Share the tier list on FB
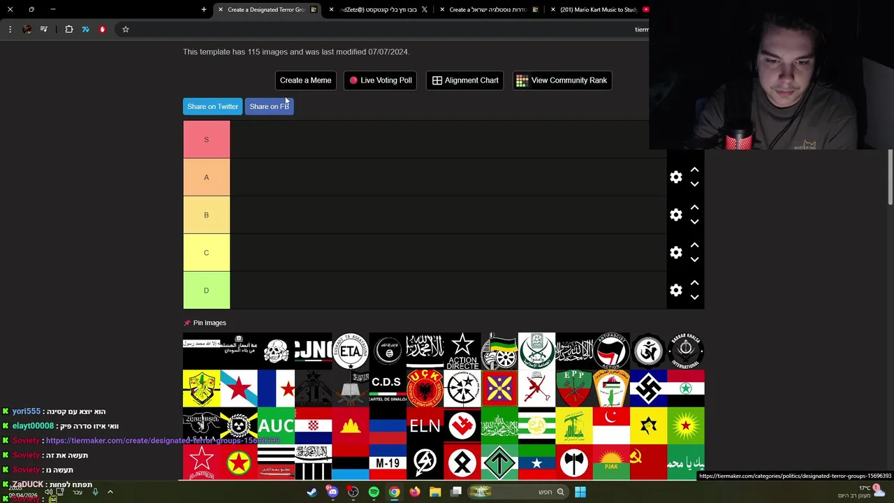 (x=269, y=106)
